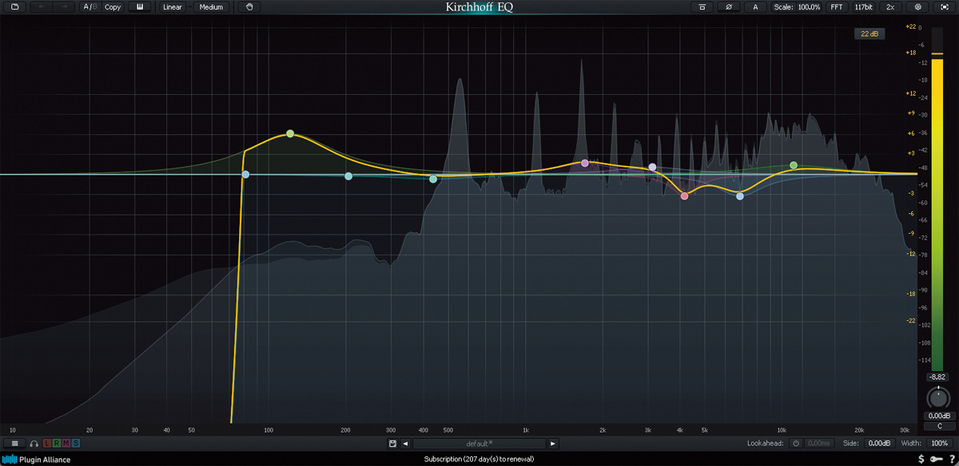
Task: Click the -8.82 peak level readout
Action: 937,377
